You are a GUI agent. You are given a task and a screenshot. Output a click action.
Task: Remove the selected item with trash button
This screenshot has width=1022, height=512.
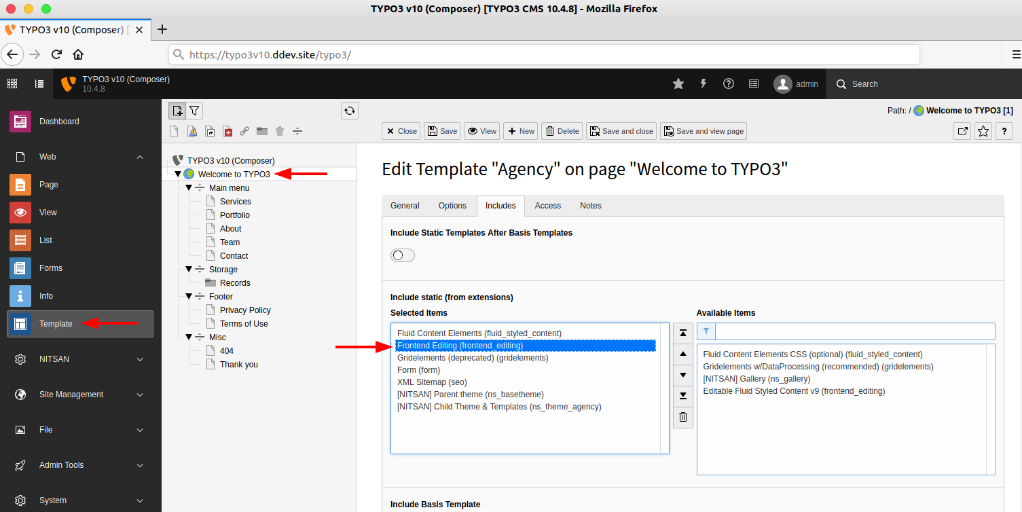[x=683, y=418]
